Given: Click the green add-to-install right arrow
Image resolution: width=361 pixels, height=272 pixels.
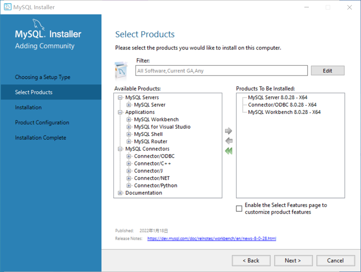Looking at the screenshot, I should [228, 131].
